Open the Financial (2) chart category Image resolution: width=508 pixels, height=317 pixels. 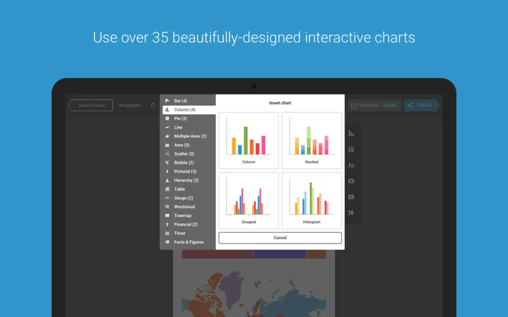188,224
